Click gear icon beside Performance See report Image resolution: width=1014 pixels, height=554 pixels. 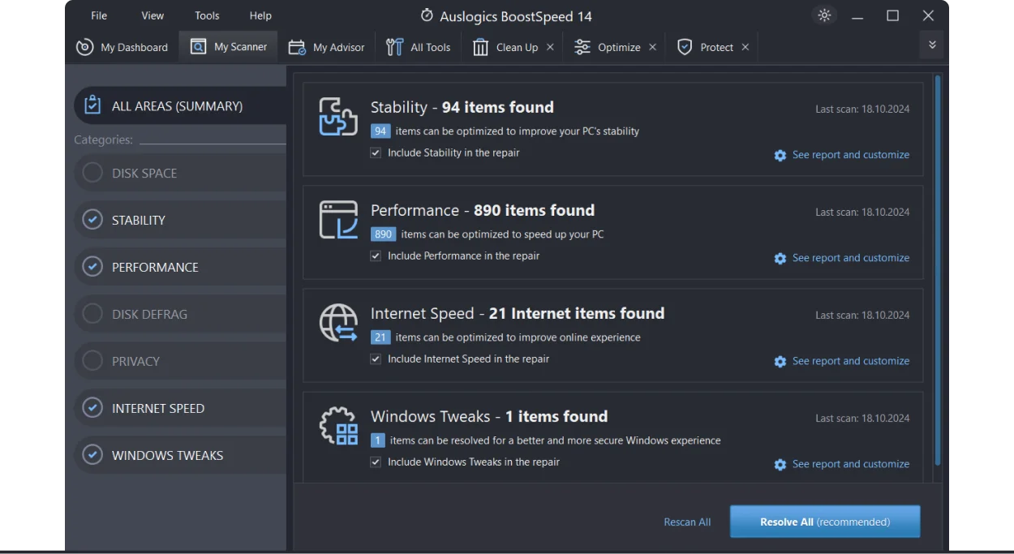(780, 258)
